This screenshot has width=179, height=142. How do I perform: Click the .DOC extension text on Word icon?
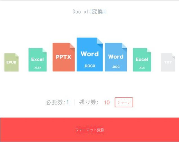pyautogui.click(x=116, y=67)
